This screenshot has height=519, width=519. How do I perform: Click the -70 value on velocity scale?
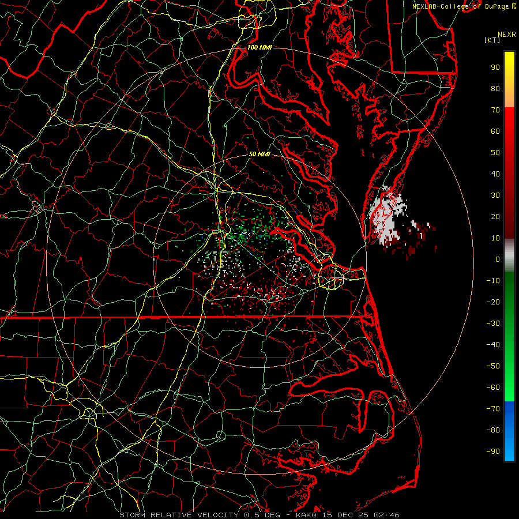pos(493,408)
